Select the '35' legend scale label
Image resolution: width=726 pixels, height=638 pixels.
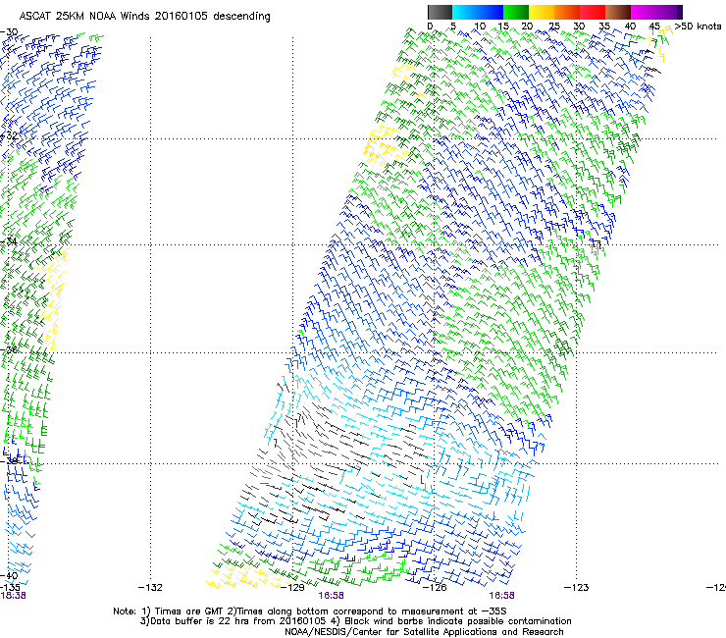[x=604, y=27]
